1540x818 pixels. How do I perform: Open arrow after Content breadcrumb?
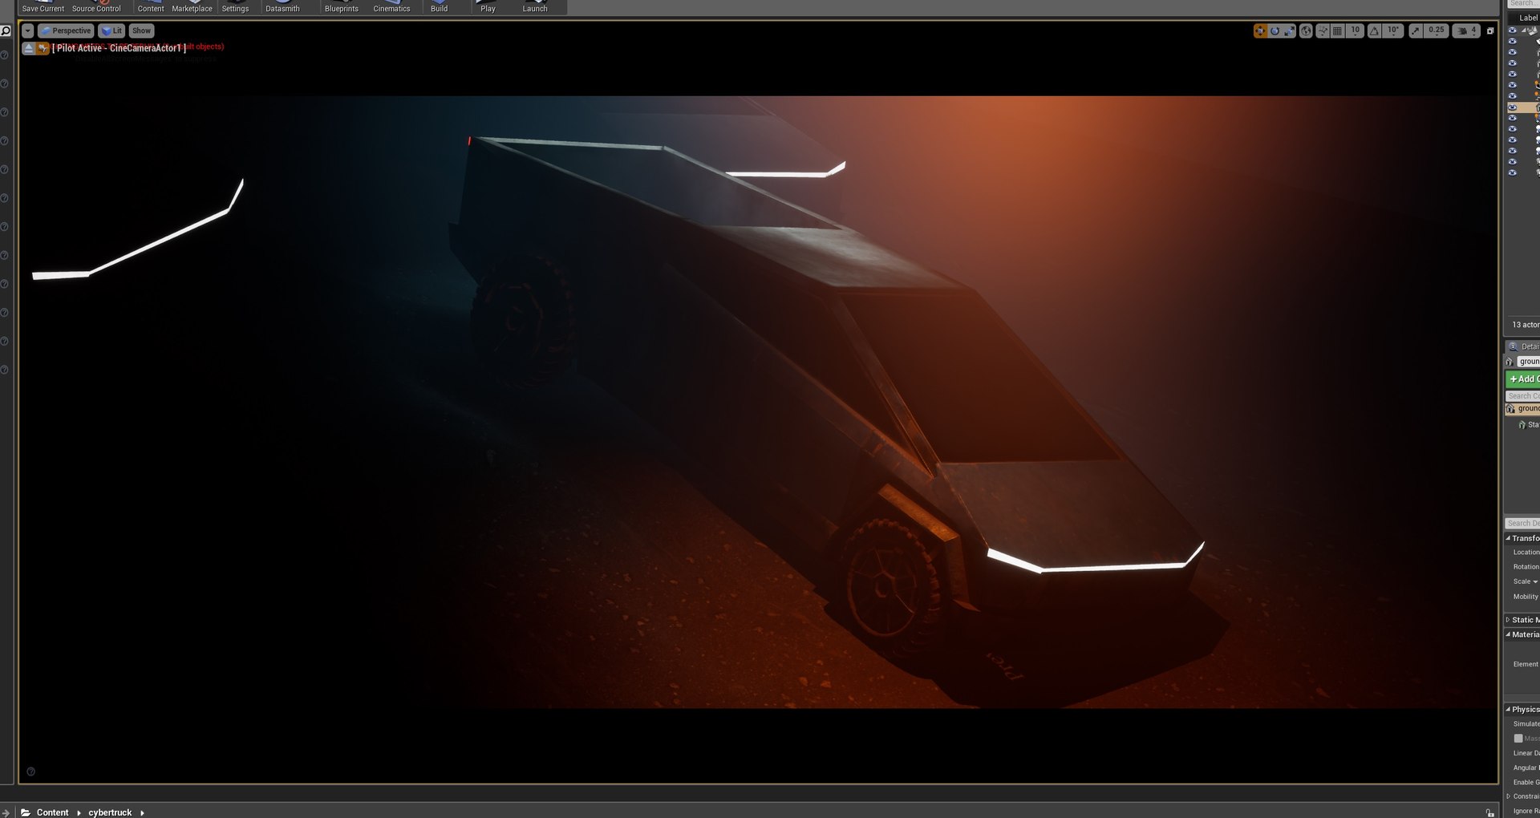coord(79,812)
